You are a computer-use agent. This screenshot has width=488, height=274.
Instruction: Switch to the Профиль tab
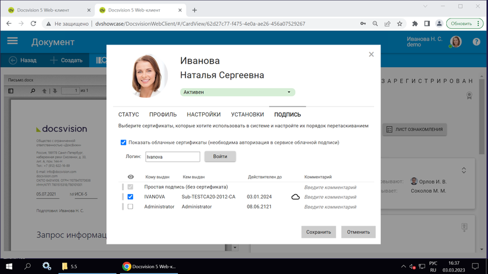coord(163,115)
